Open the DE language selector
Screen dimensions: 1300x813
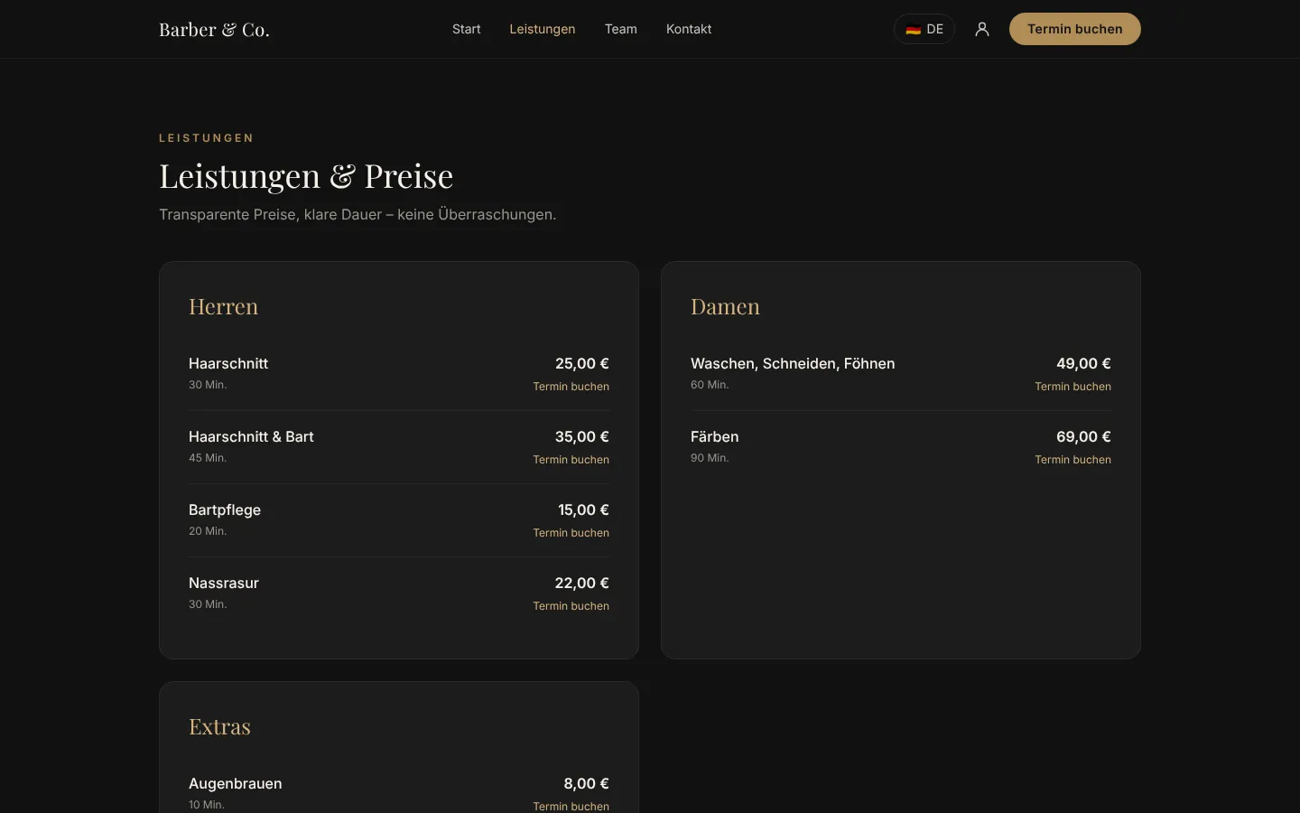(924, 29)
